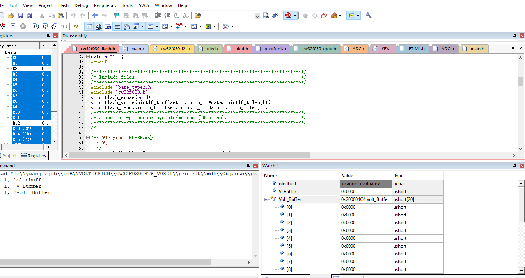Collapse the Volt_Buffer array in Watch 1
The width and height of the screenshot is (525, 278).
[x=266, y=199]
